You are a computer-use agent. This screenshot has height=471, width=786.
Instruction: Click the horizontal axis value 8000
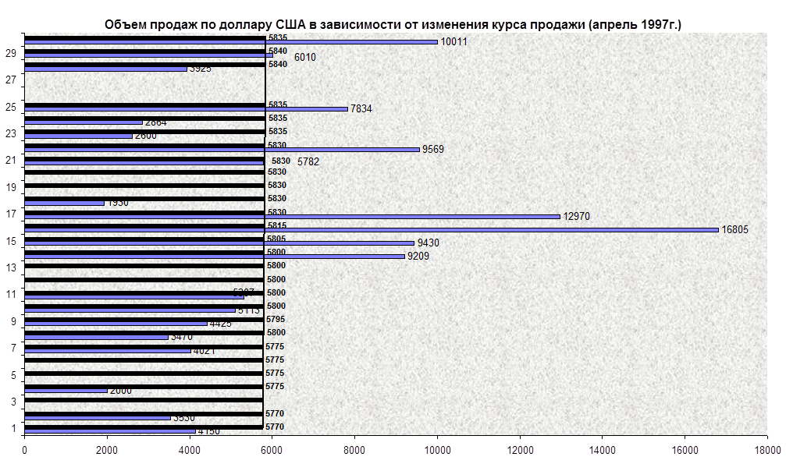point(354,449)
